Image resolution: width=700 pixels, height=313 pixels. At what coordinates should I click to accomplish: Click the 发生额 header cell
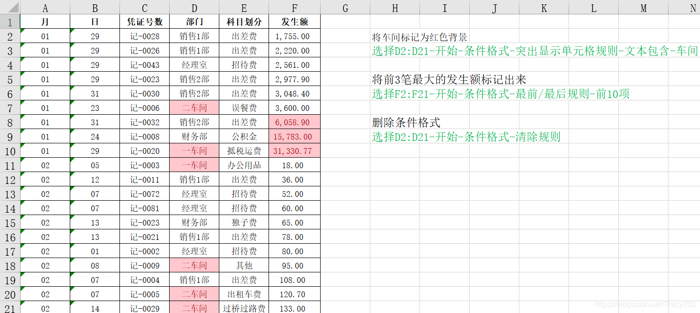294,22
